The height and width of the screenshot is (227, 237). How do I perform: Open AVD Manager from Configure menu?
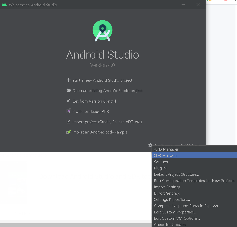pyautogui.click(x=194, y=149)
